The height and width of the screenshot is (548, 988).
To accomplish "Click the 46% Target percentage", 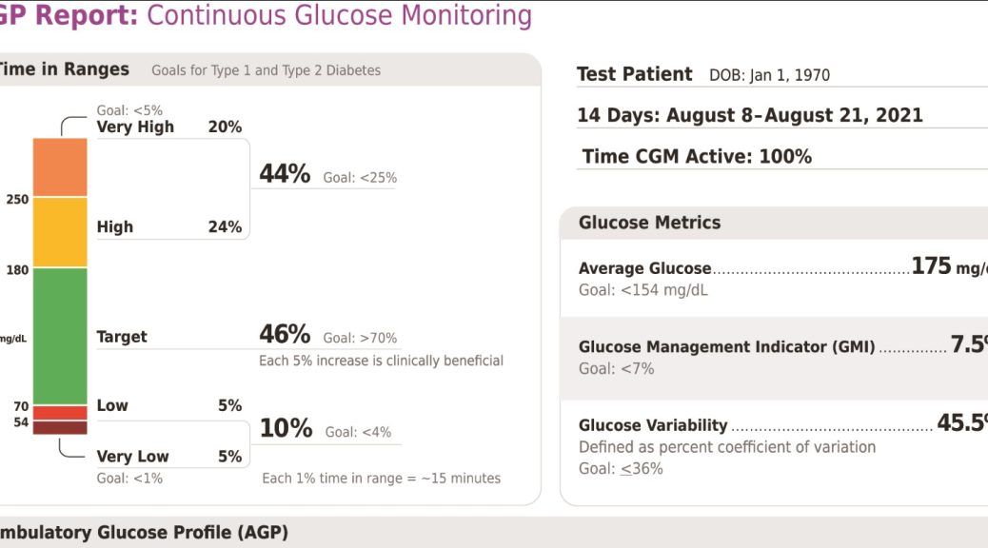I will [285, 335].
